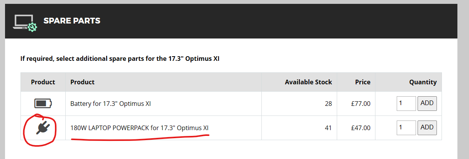Viewport: 469px width, 159px height.
Task: Click the stock value 28
Action: [x=328, y=104]
